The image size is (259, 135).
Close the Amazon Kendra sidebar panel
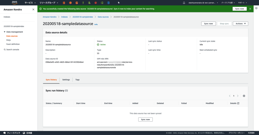point(33,9)
